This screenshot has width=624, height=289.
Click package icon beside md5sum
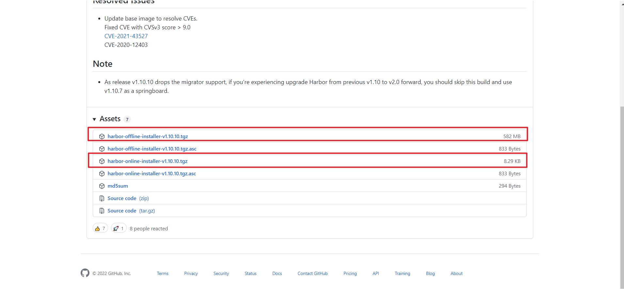coord(102,186)
